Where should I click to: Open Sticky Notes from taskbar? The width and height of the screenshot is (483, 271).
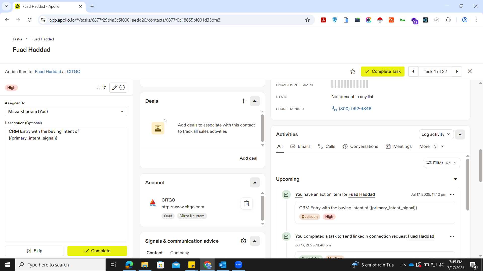click(x=191, y=265)
